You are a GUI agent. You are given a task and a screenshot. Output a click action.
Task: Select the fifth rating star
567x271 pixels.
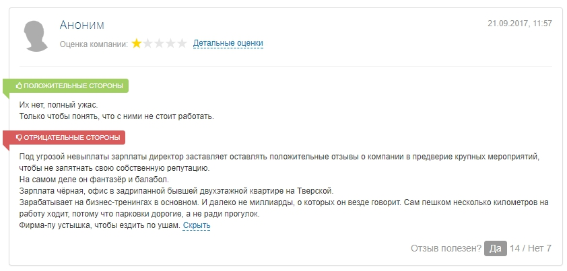click(x=181, y=44)
